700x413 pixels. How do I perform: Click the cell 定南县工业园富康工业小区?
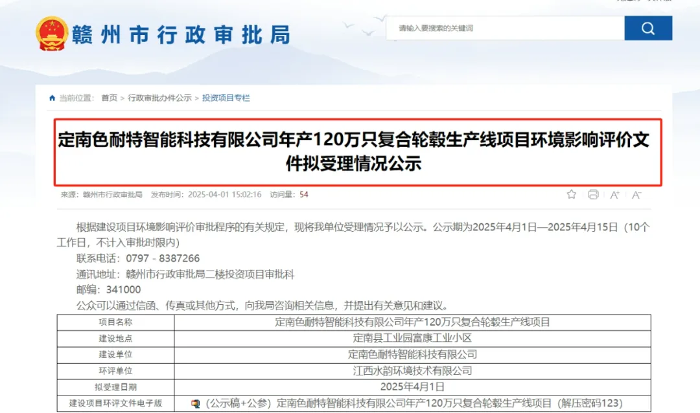pyautogui.click(x=412, y=338)
